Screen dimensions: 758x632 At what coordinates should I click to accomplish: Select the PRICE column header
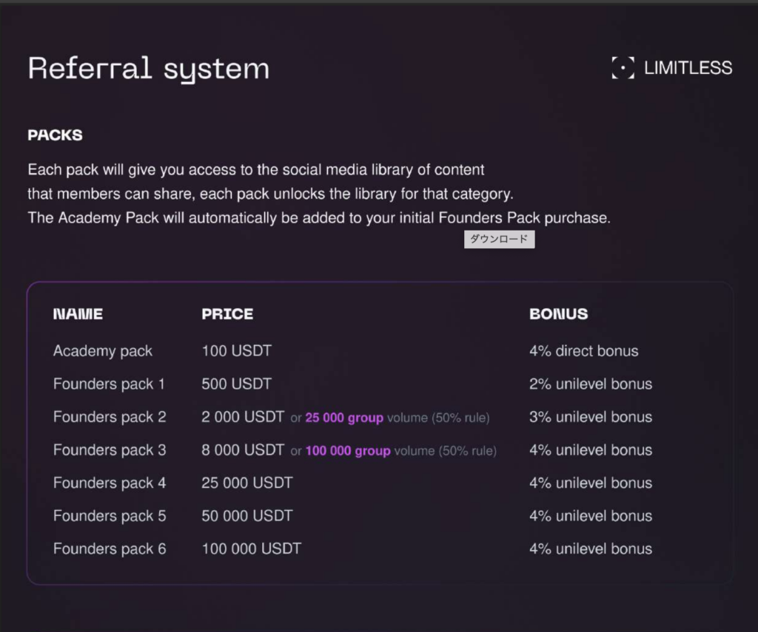tap(227, 314)
